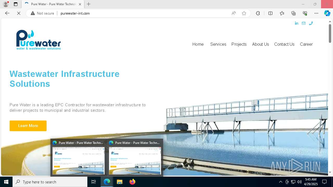The width and height of the screenshot is (333, 187).
Task: Click the scrollbar up arrow
Action: (330, 21)
